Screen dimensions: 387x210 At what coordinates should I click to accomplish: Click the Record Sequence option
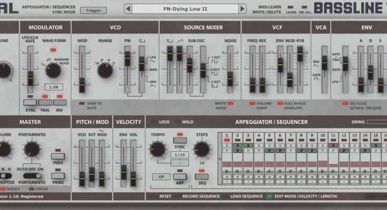tap(200, 196)
